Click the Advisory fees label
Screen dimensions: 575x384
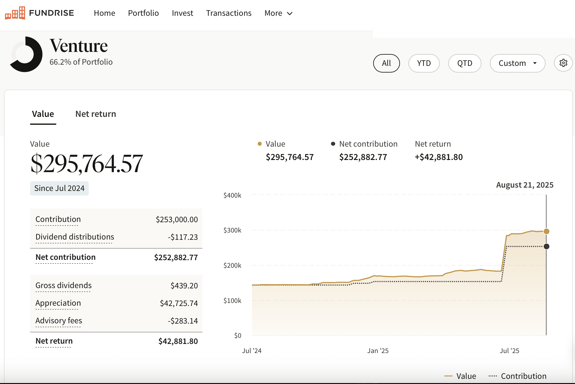click(x=59, y=321)
